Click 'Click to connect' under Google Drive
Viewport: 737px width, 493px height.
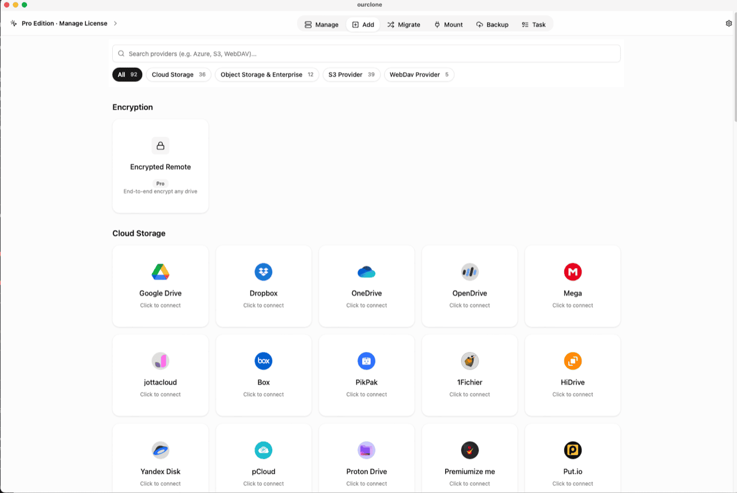point(161,305)
